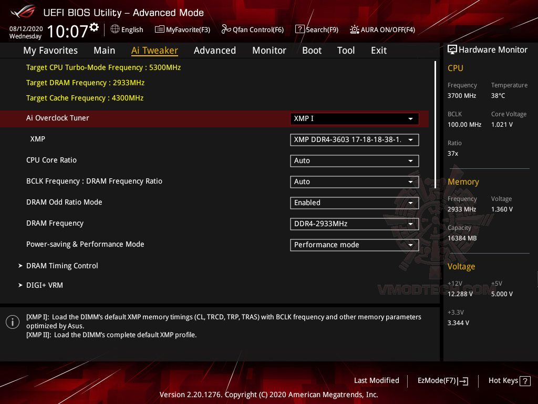Image resolution: width=538 pixels, height=404 pixels.
Task: Click the Hot Keys question mark icon
Action: [x=525, y=381]
